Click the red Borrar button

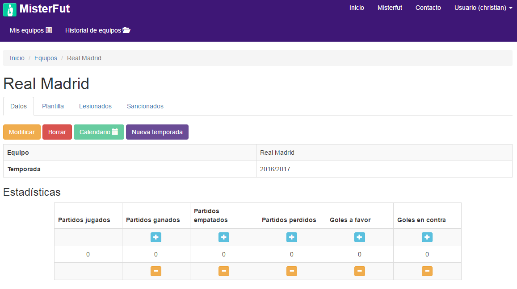(57, 132)
